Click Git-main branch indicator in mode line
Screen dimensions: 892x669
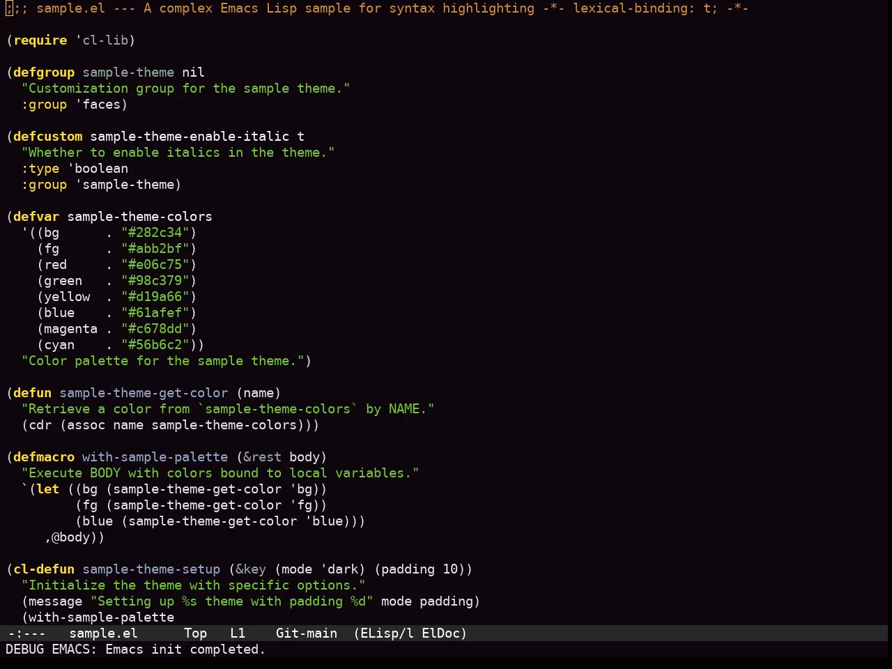pyautogui.click(x=307, y=633)
